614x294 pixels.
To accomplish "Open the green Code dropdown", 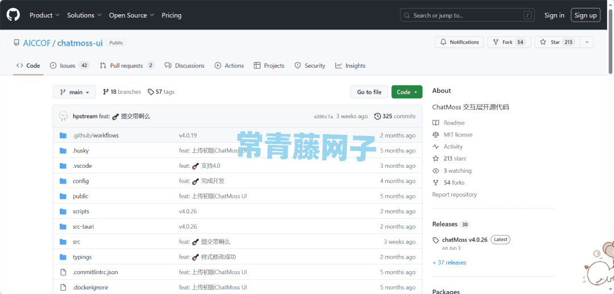I will pos(407,92).
